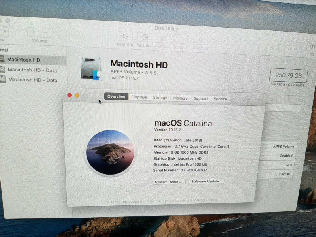Go to the Service tab
This screenshot has height=237, width=316.
pos(220,99)
